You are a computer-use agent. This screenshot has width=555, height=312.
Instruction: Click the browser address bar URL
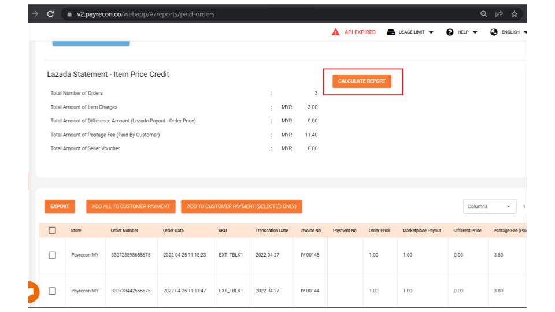[146, 14]
